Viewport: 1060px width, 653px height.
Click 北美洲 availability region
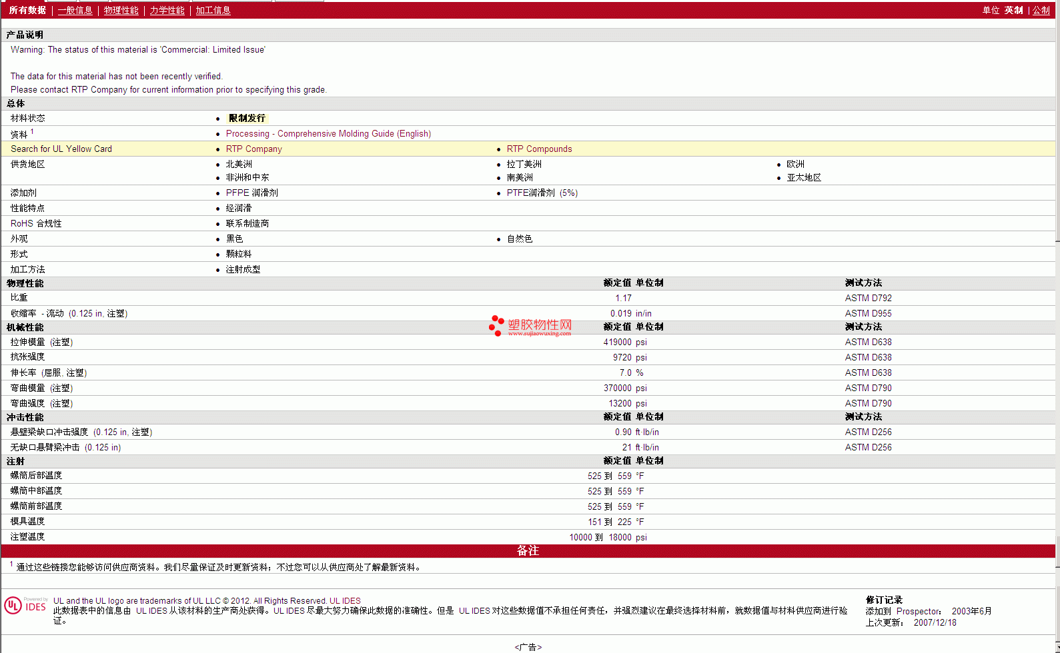click(239, 165)
